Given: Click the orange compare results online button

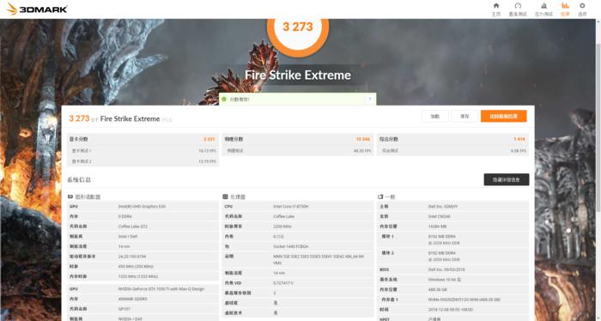Looking at the screenshot, I should tap(504, 116).
